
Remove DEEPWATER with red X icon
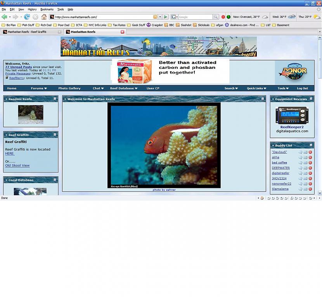(x=310, y=168)
